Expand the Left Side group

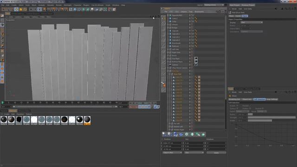168,49
